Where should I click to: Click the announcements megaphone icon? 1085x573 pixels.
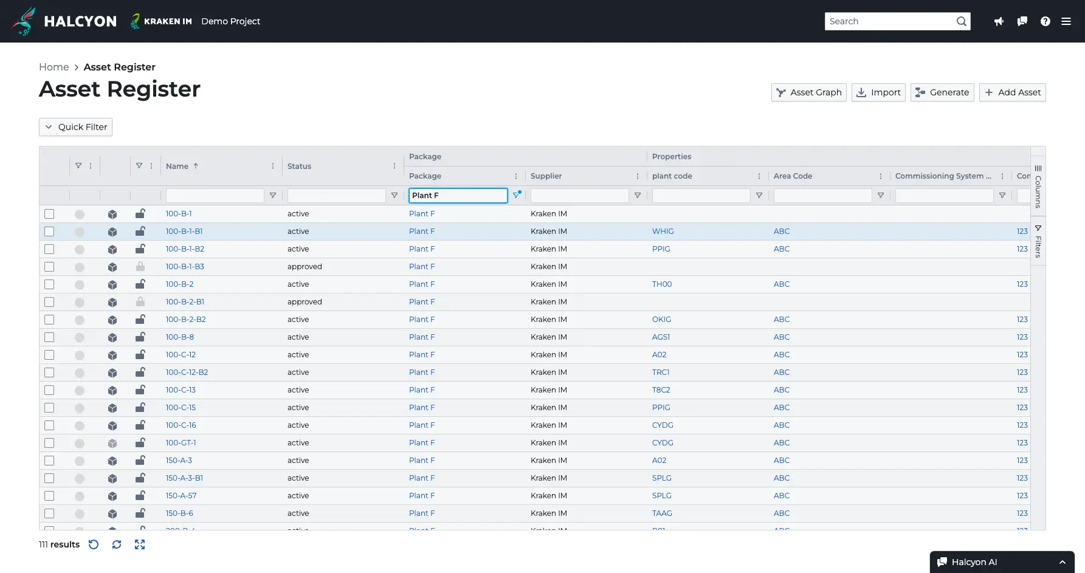[999, 21]
